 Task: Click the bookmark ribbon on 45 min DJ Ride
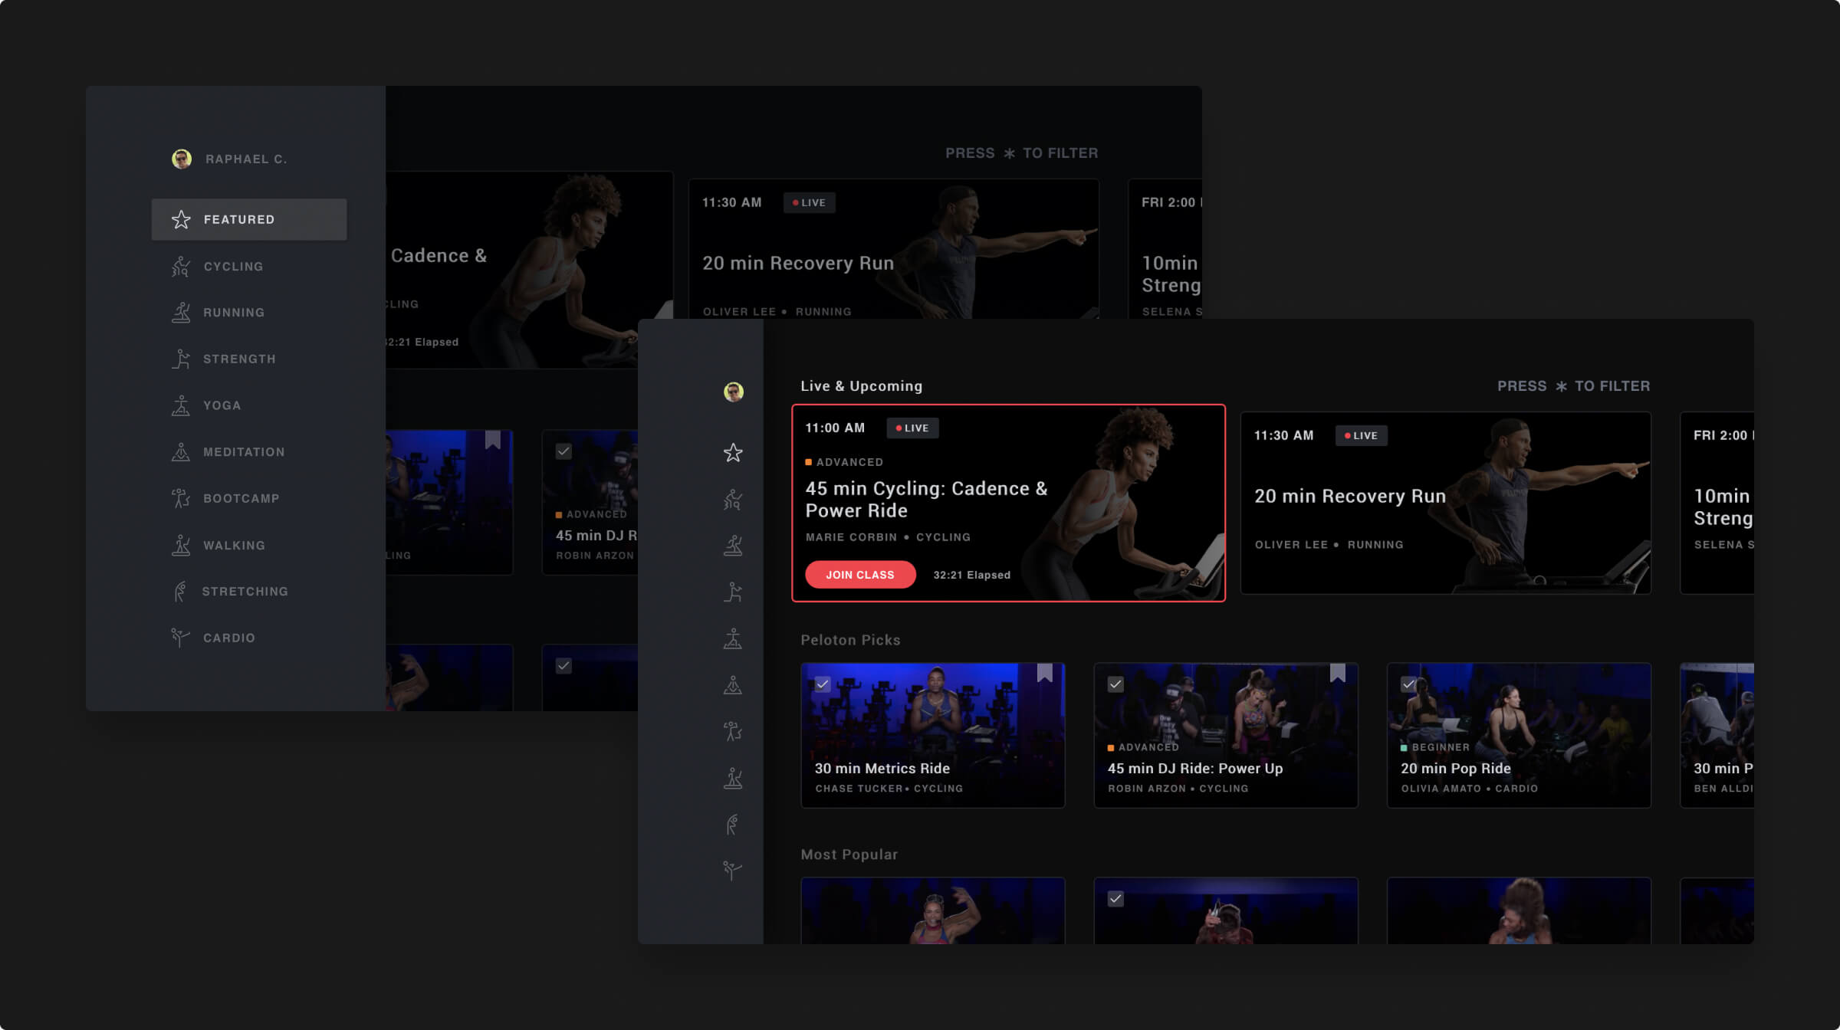click(x=1337, y=674)
